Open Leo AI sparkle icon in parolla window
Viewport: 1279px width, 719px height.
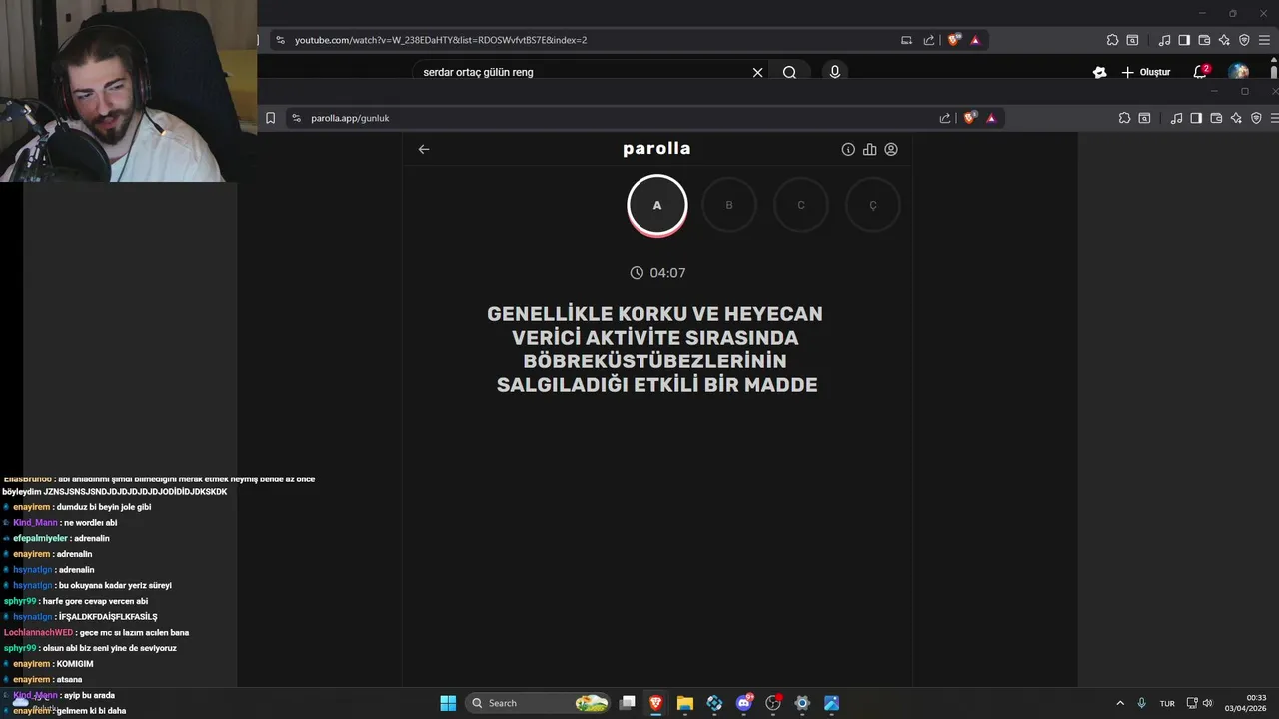click(1236, 118)
